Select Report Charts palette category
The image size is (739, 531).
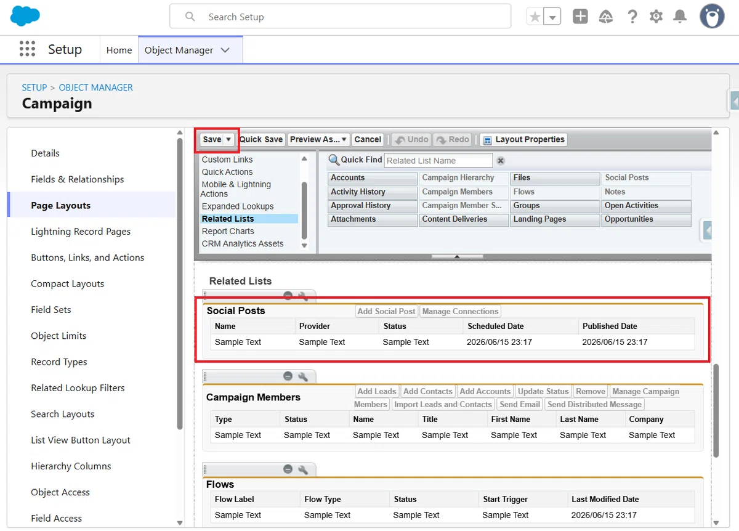(228, 231)
